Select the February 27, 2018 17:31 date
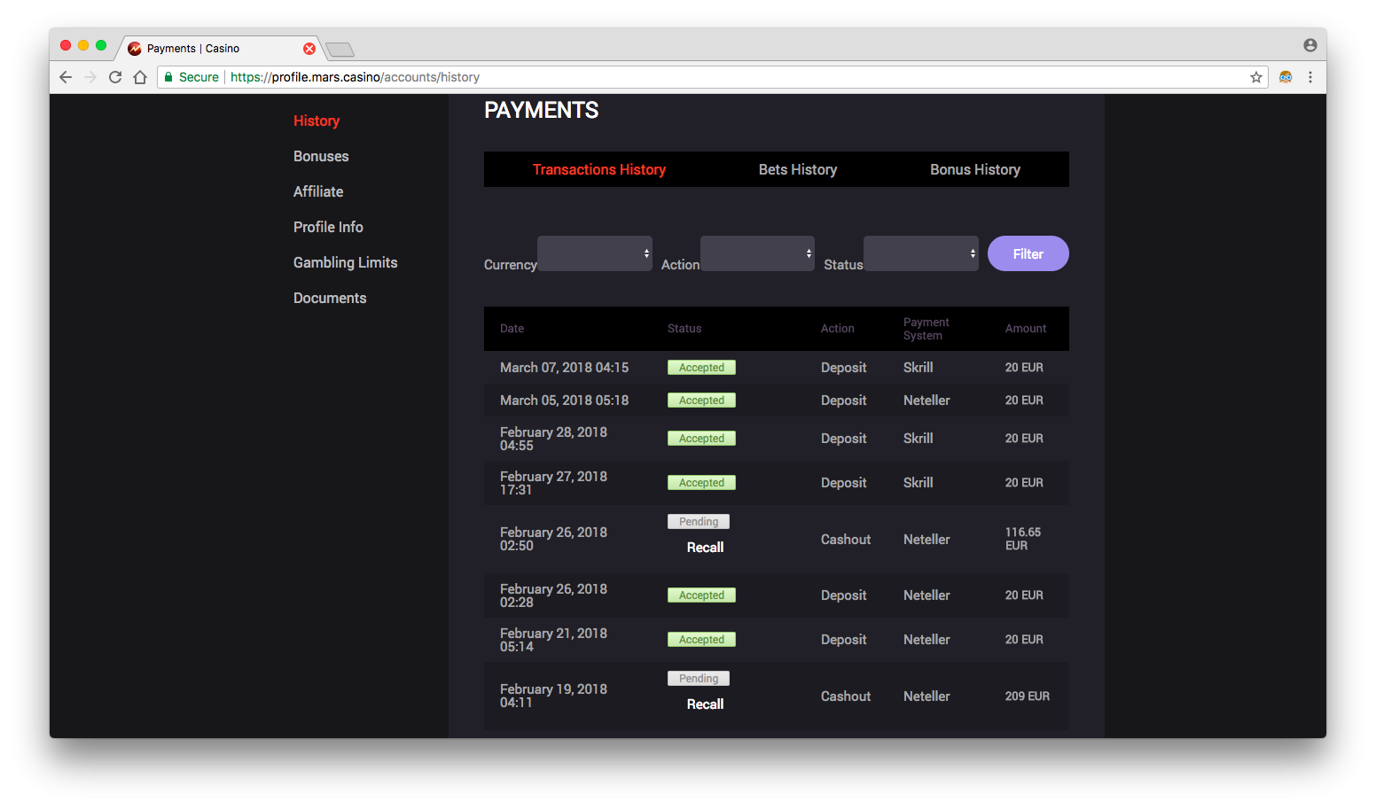The image size is (1376, 809). (553, 483)
